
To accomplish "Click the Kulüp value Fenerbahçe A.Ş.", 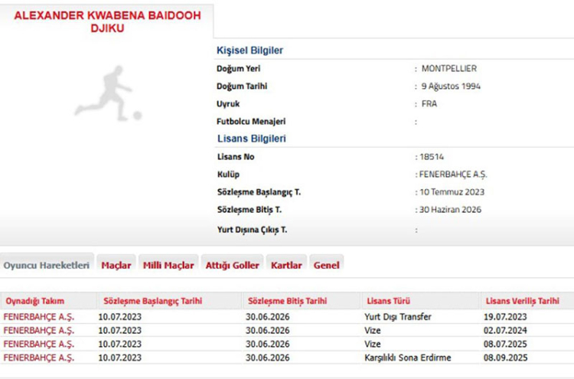I will tap(453, 175).
